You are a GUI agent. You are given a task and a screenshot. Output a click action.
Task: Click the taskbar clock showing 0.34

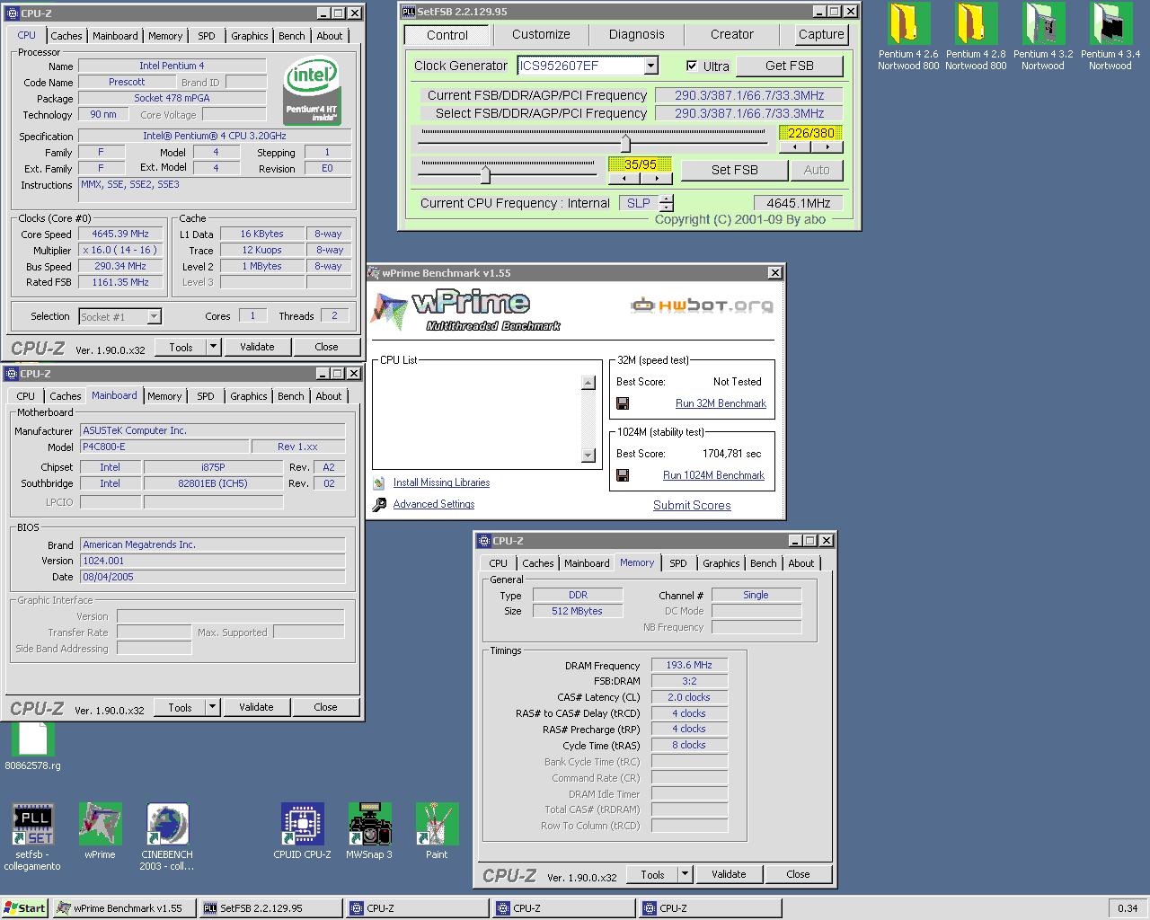(x=1128, y=908)
